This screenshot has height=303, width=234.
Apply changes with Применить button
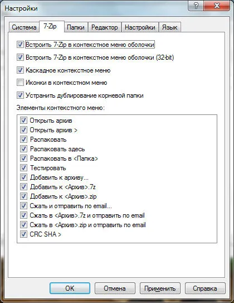pyautogui.click(x=160, y=288)
